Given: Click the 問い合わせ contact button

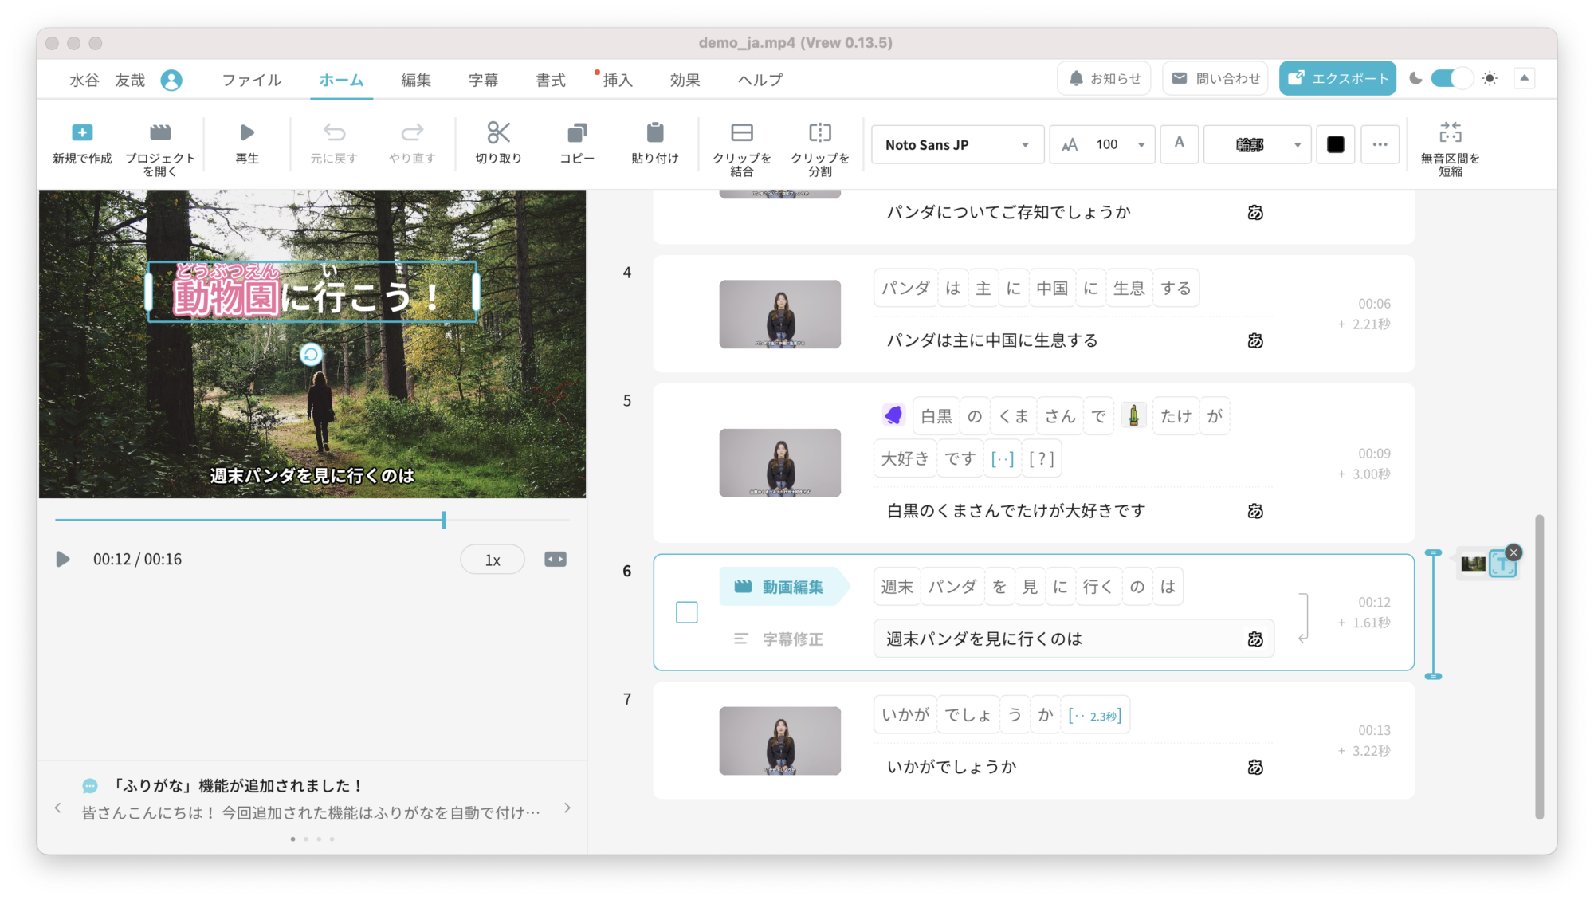Looking at the screenshot, I should pyautogui.click(x=1215, y=78).
